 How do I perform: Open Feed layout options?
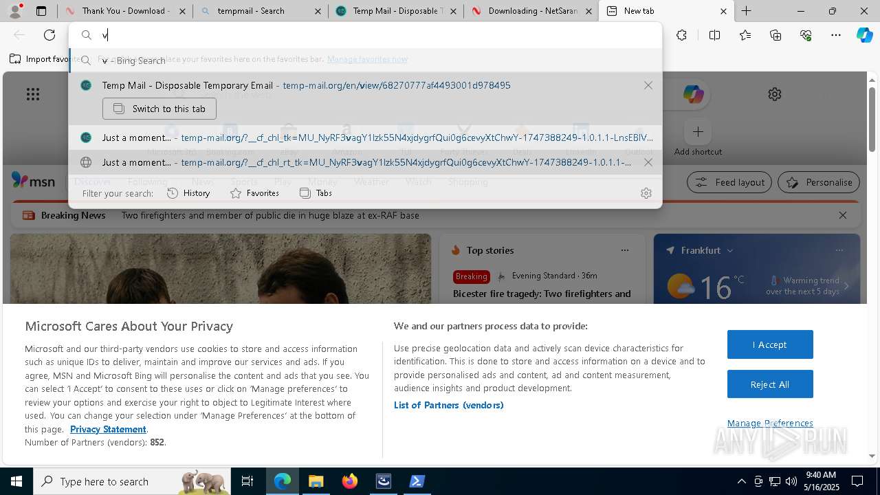coord(730,182)
